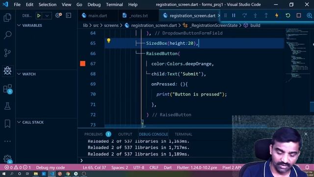
Task: Open the Extensions view with badge
Action: (x=8, y=88)
